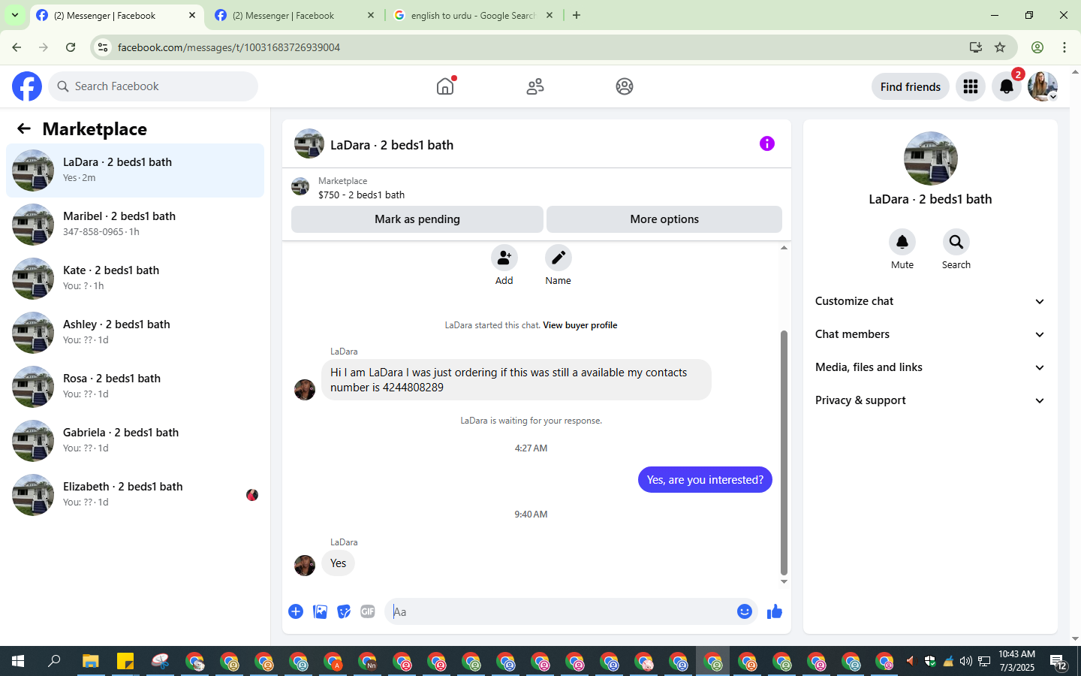Choose a sticker icon
The height and width of the screenshot is (676, 1081).
tap(344, 611)
